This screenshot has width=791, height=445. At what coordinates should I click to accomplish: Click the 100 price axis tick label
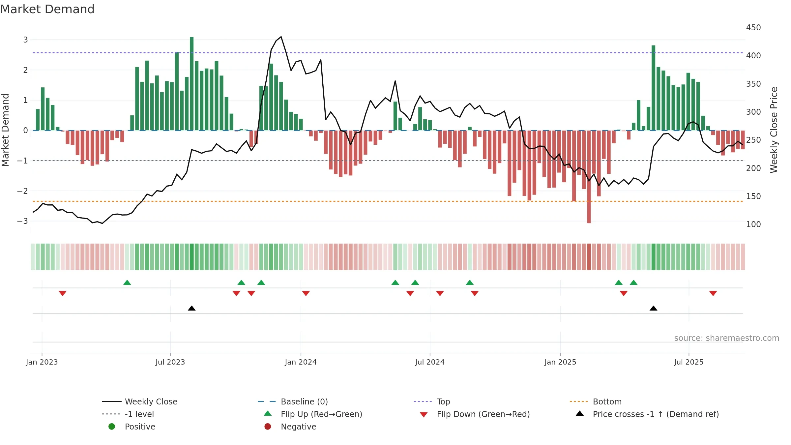pyautogui.click(x=753, y=224)
